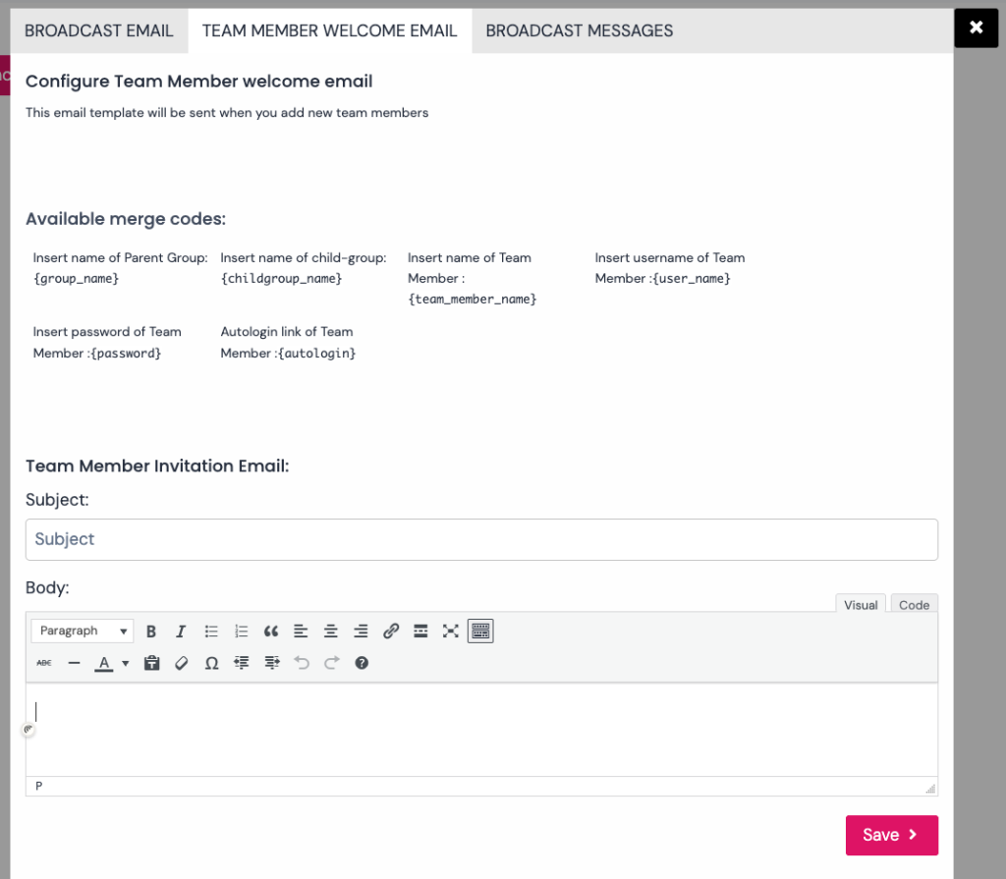Align text left
Screen dimensions: 1006x879
(x=301, y=632)
